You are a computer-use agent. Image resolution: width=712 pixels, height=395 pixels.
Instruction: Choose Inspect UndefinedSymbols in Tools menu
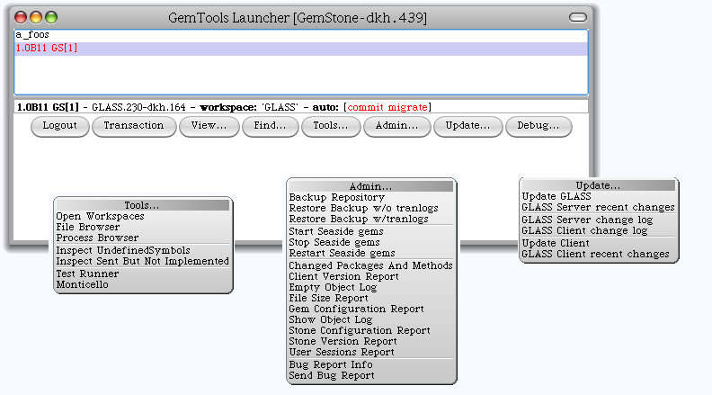click(x=143, y=250)
